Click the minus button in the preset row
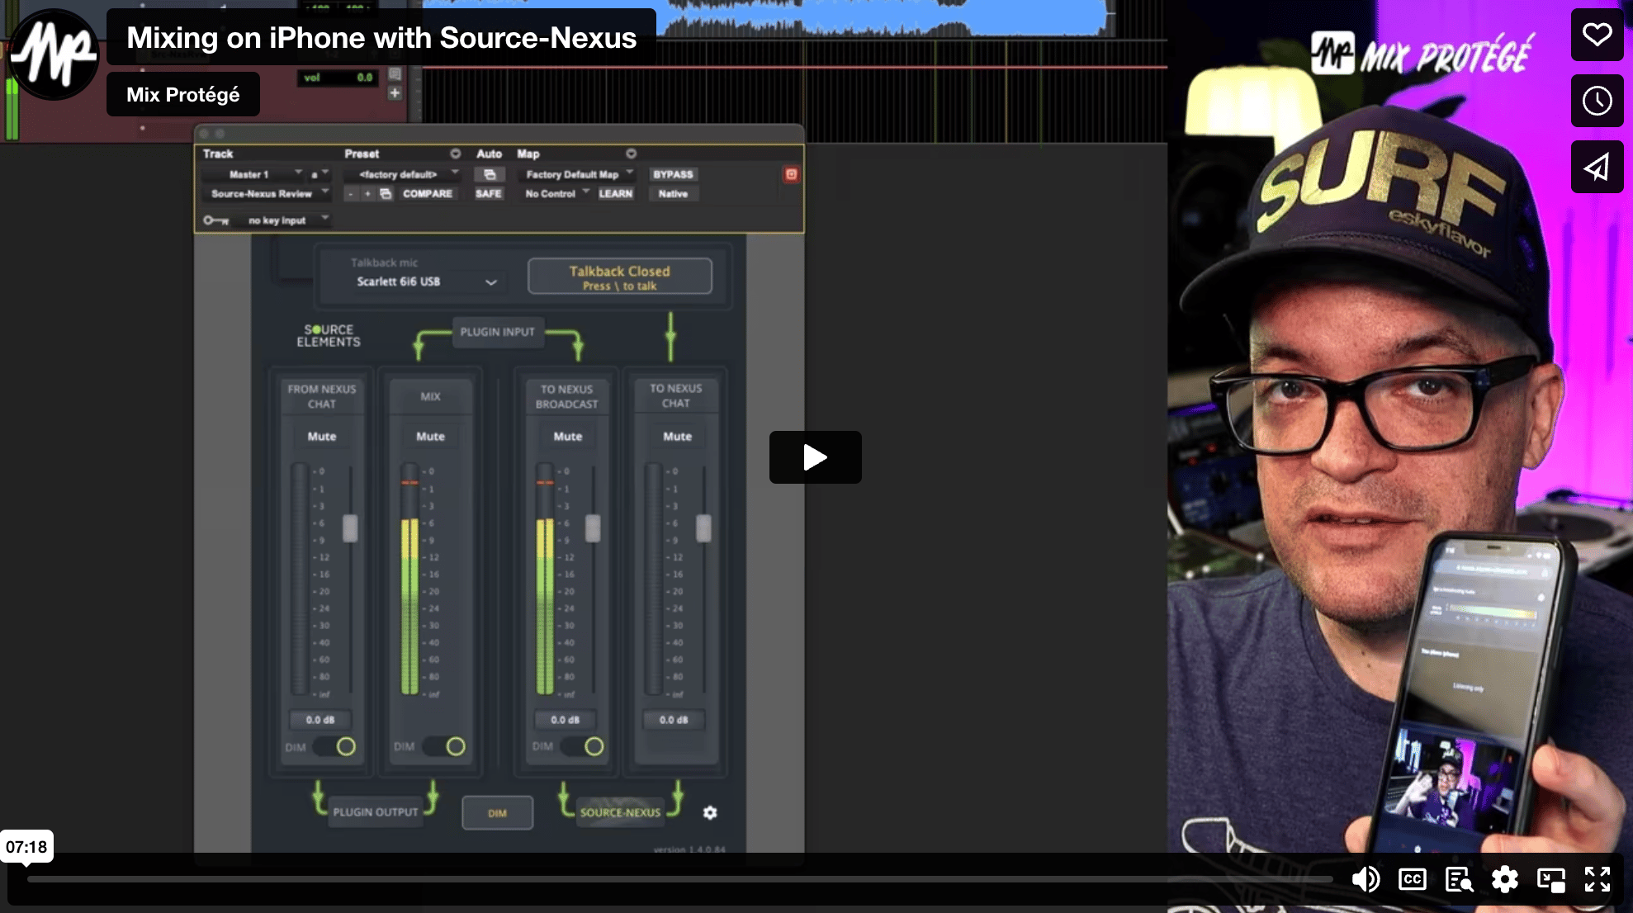Screen dimensions: 1633x913 click(351, 193)
